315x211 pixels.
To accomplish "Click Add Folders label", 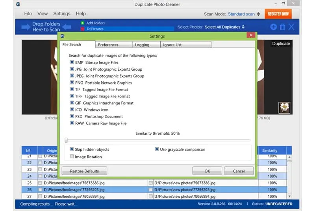I will click(x=96, y=23).
